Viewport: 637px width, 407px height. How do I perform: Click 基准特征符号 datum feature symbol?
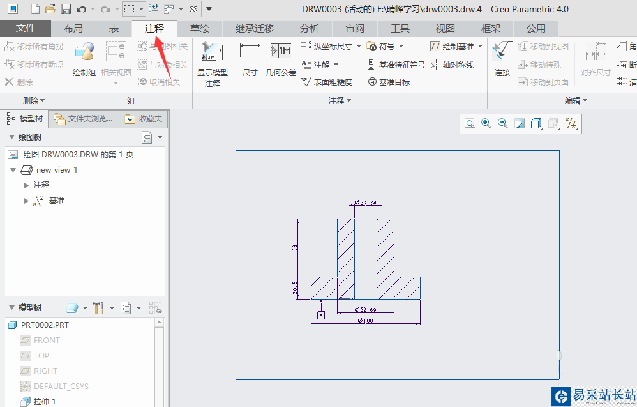pos(396,65)
